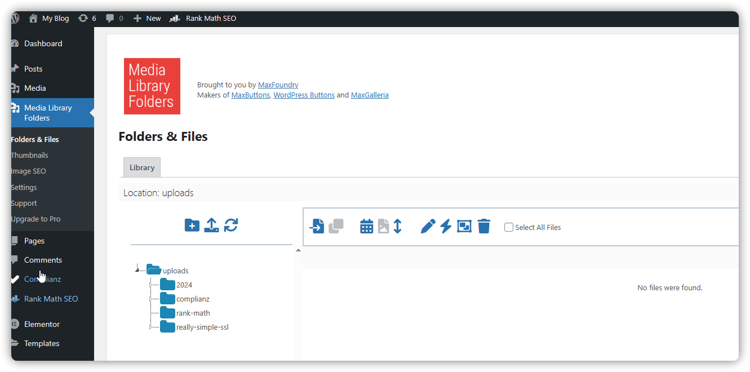Click the pencil rename icon
Image resolution: width=750 pixels, height=372 pixels.
tap(428, 227)
